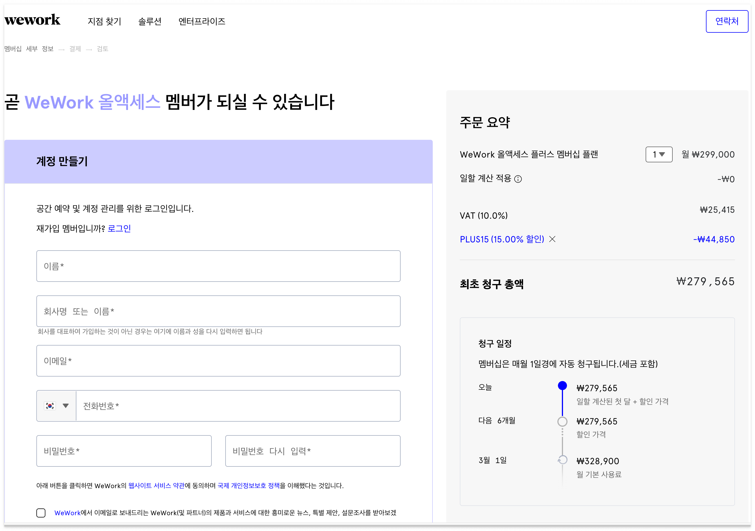The height and width of the screenshot is (531, 755).
Task: Click the 최초 청구 총액 ₩279,565 amount
Action: tap(705, 282)
